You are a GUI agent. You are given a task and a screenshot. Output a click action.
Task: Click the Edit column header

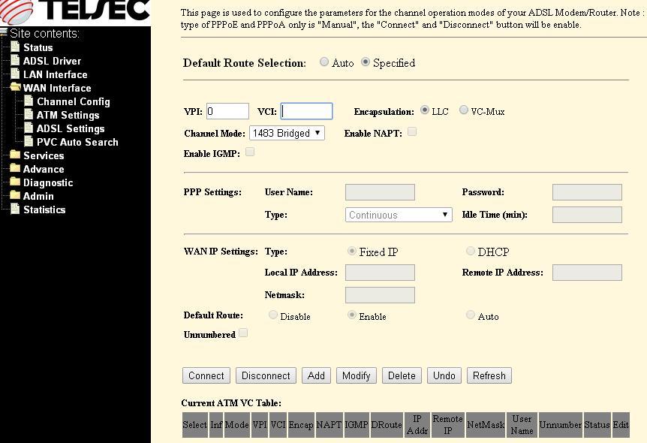click(621, 425)
